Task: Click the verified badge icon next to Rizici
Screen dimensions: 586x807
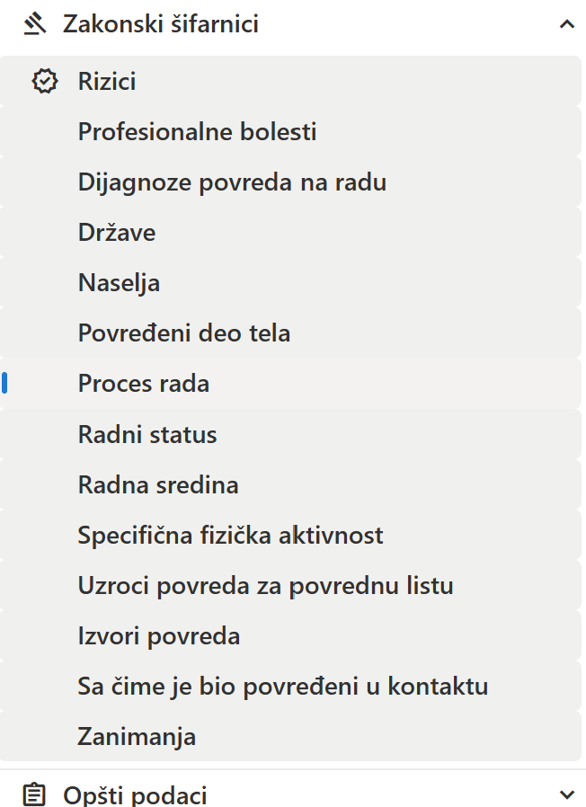Action: click(x=45, y=81)
